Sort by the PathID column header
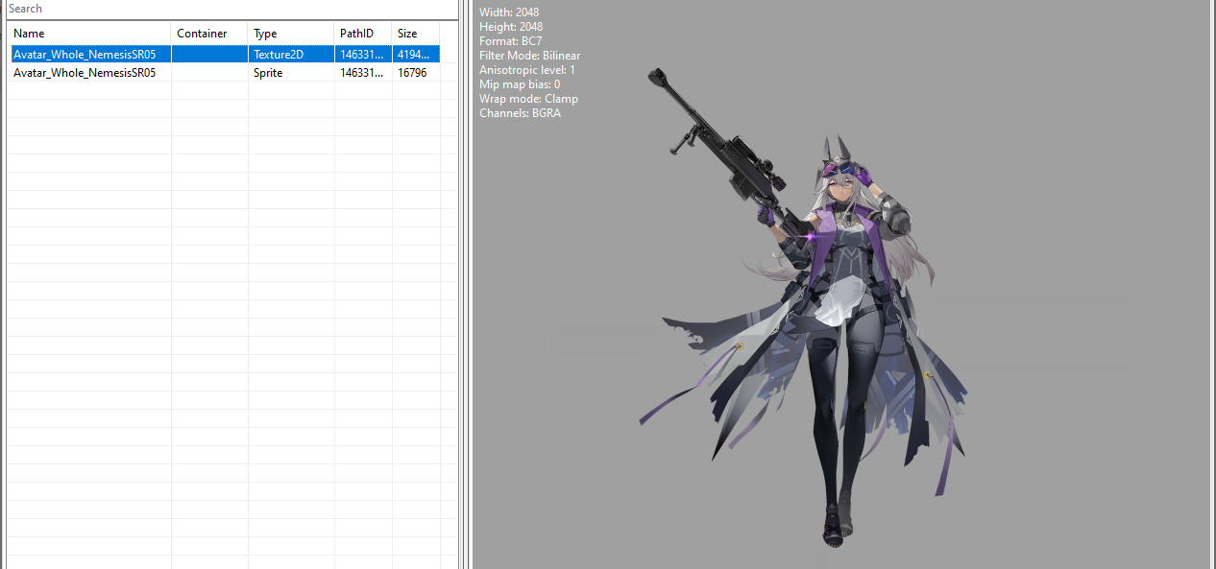The height and width of the screenshot is (569, 1216). click(363, 34)
